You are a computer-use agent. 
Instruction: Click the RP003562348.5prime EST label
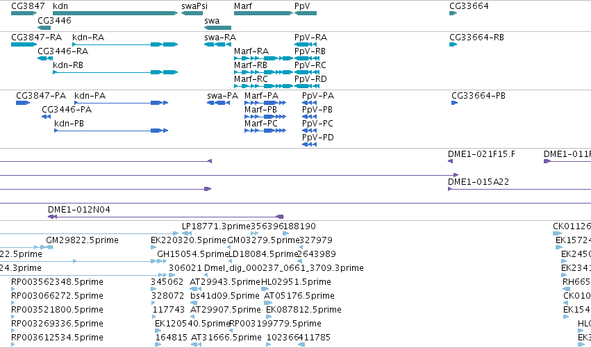coord(57,282)
